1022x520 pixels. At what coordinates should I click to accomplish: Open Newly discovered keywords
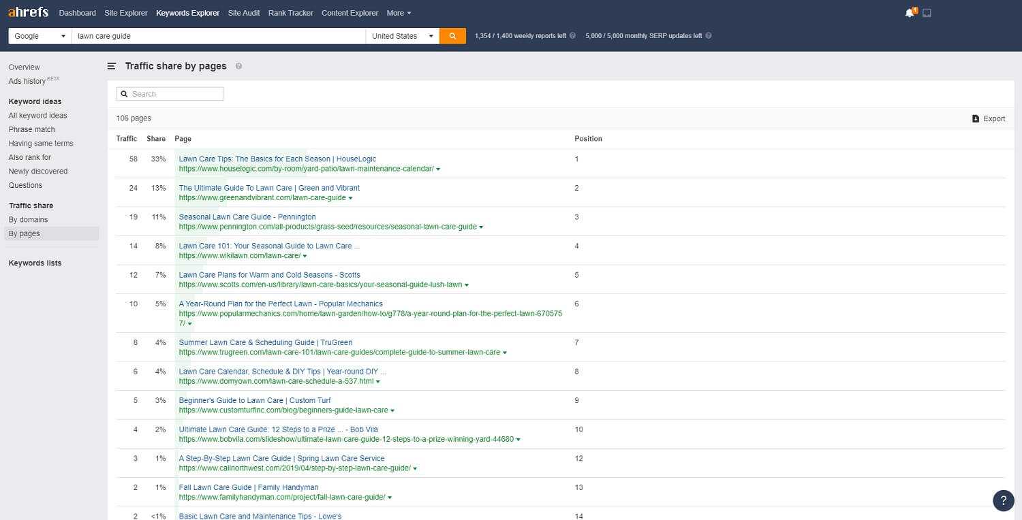coord(38,172)
